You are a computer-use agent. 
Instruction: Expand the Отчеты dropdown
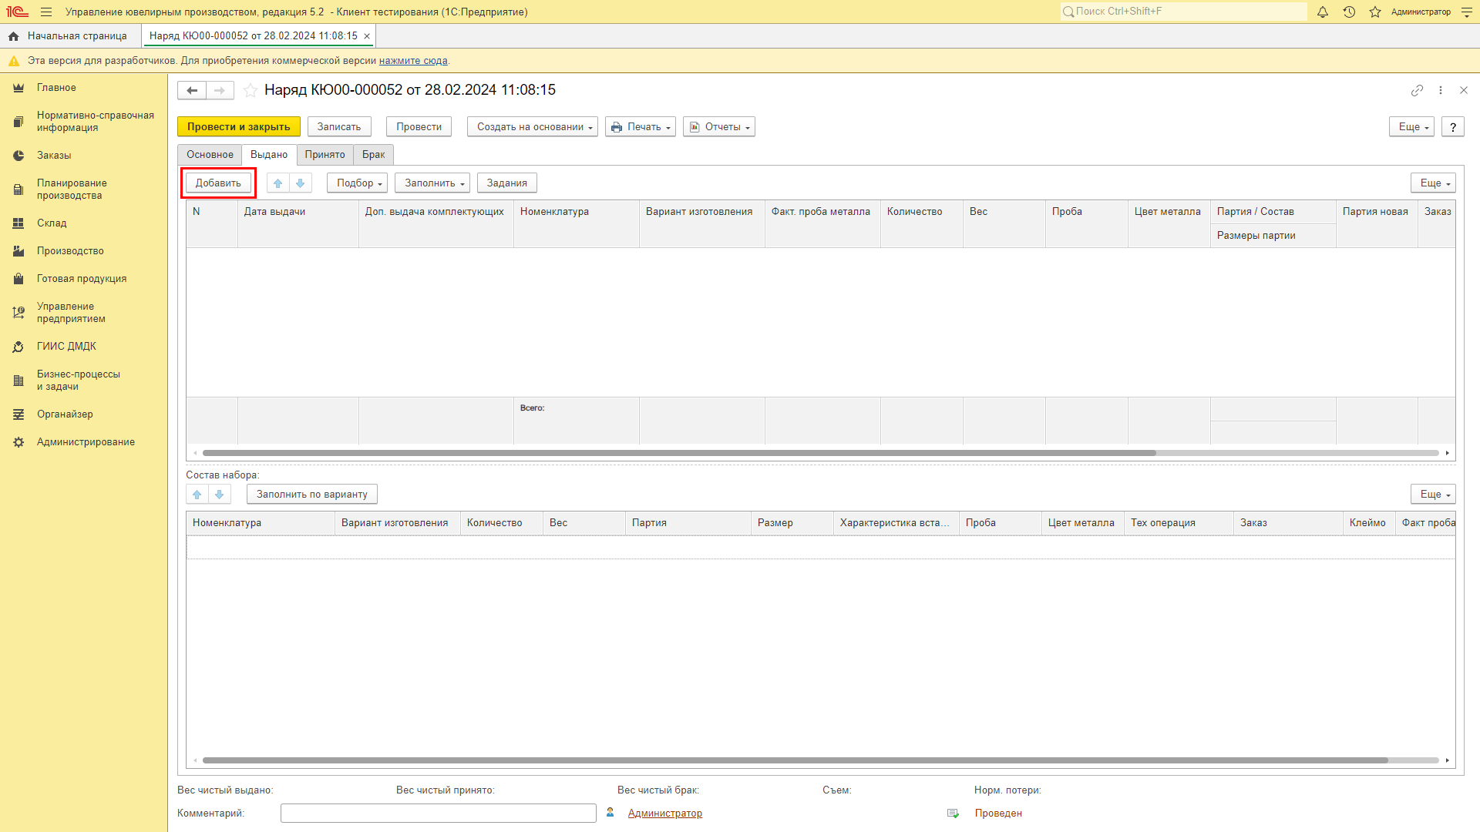coord(719,127)
